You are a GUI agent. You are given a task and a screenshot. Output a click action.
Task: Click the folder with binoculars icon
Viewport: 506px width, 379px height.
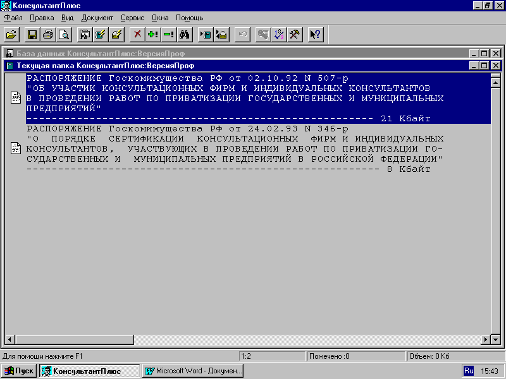(x=85, y=35)
